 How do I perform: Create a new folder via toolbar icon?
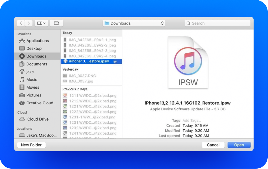point(57,23)
